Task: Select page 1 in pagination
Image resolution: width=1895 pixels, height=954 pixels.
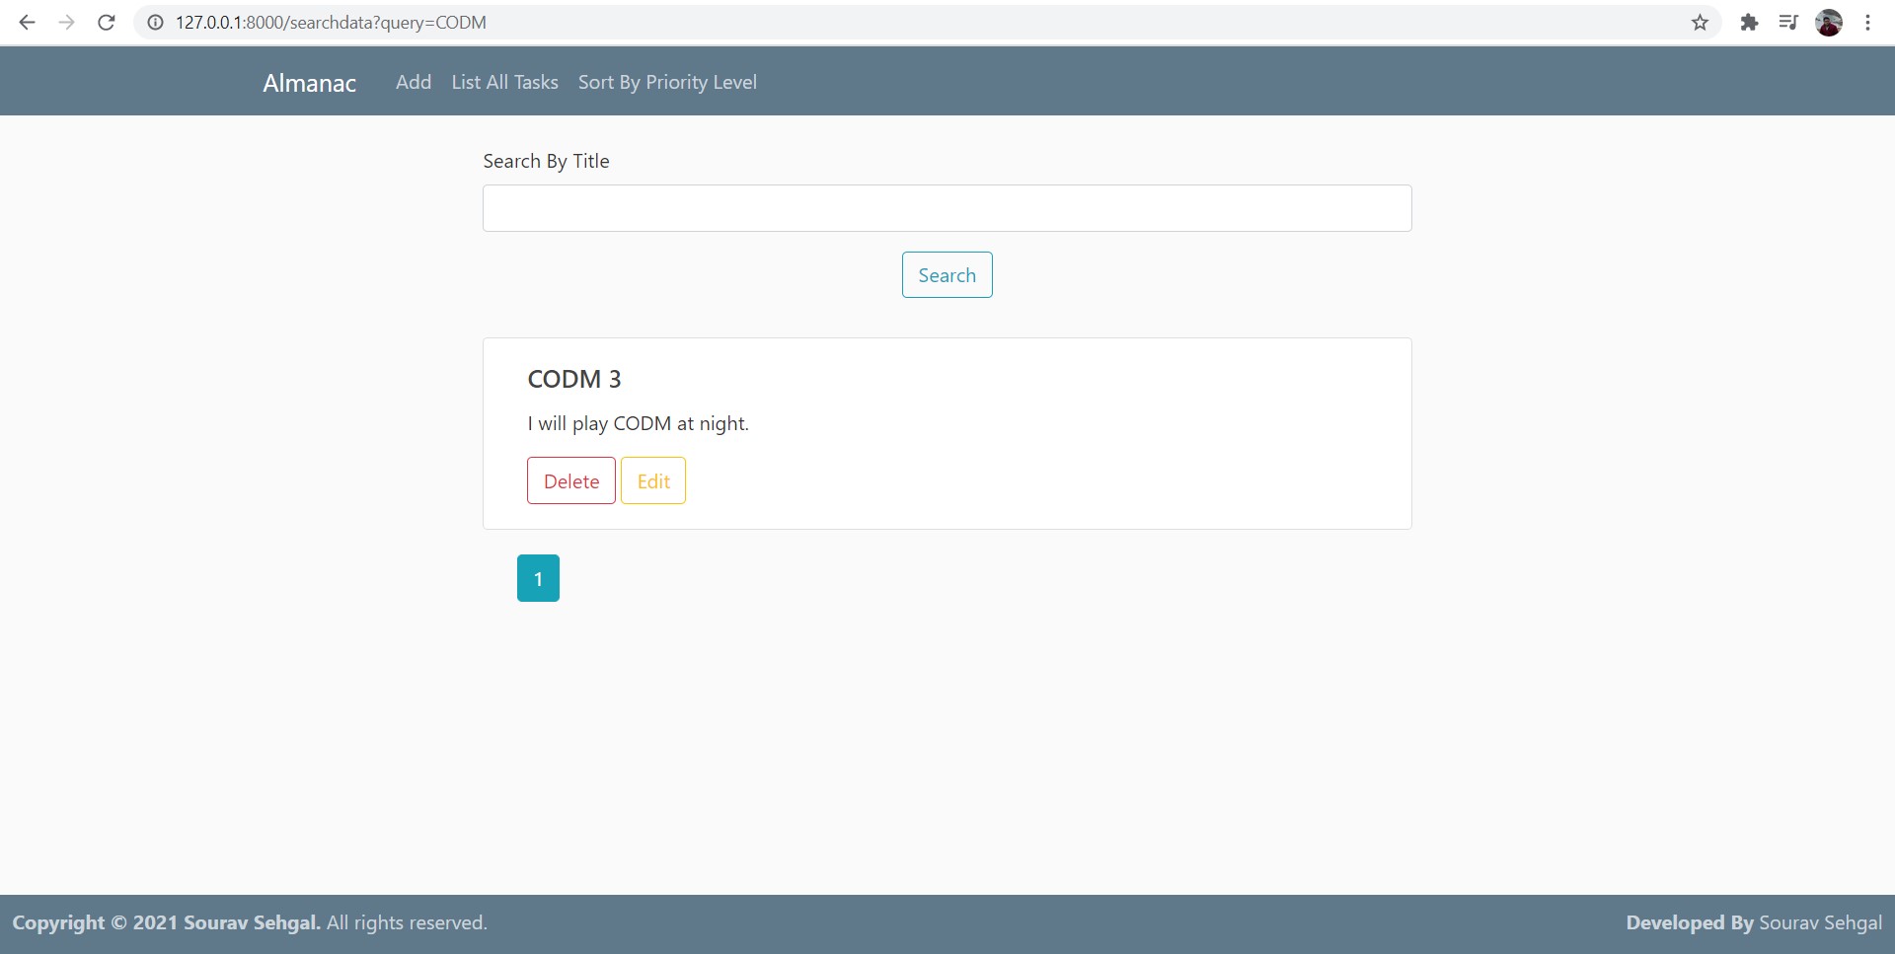Action: 538,578
